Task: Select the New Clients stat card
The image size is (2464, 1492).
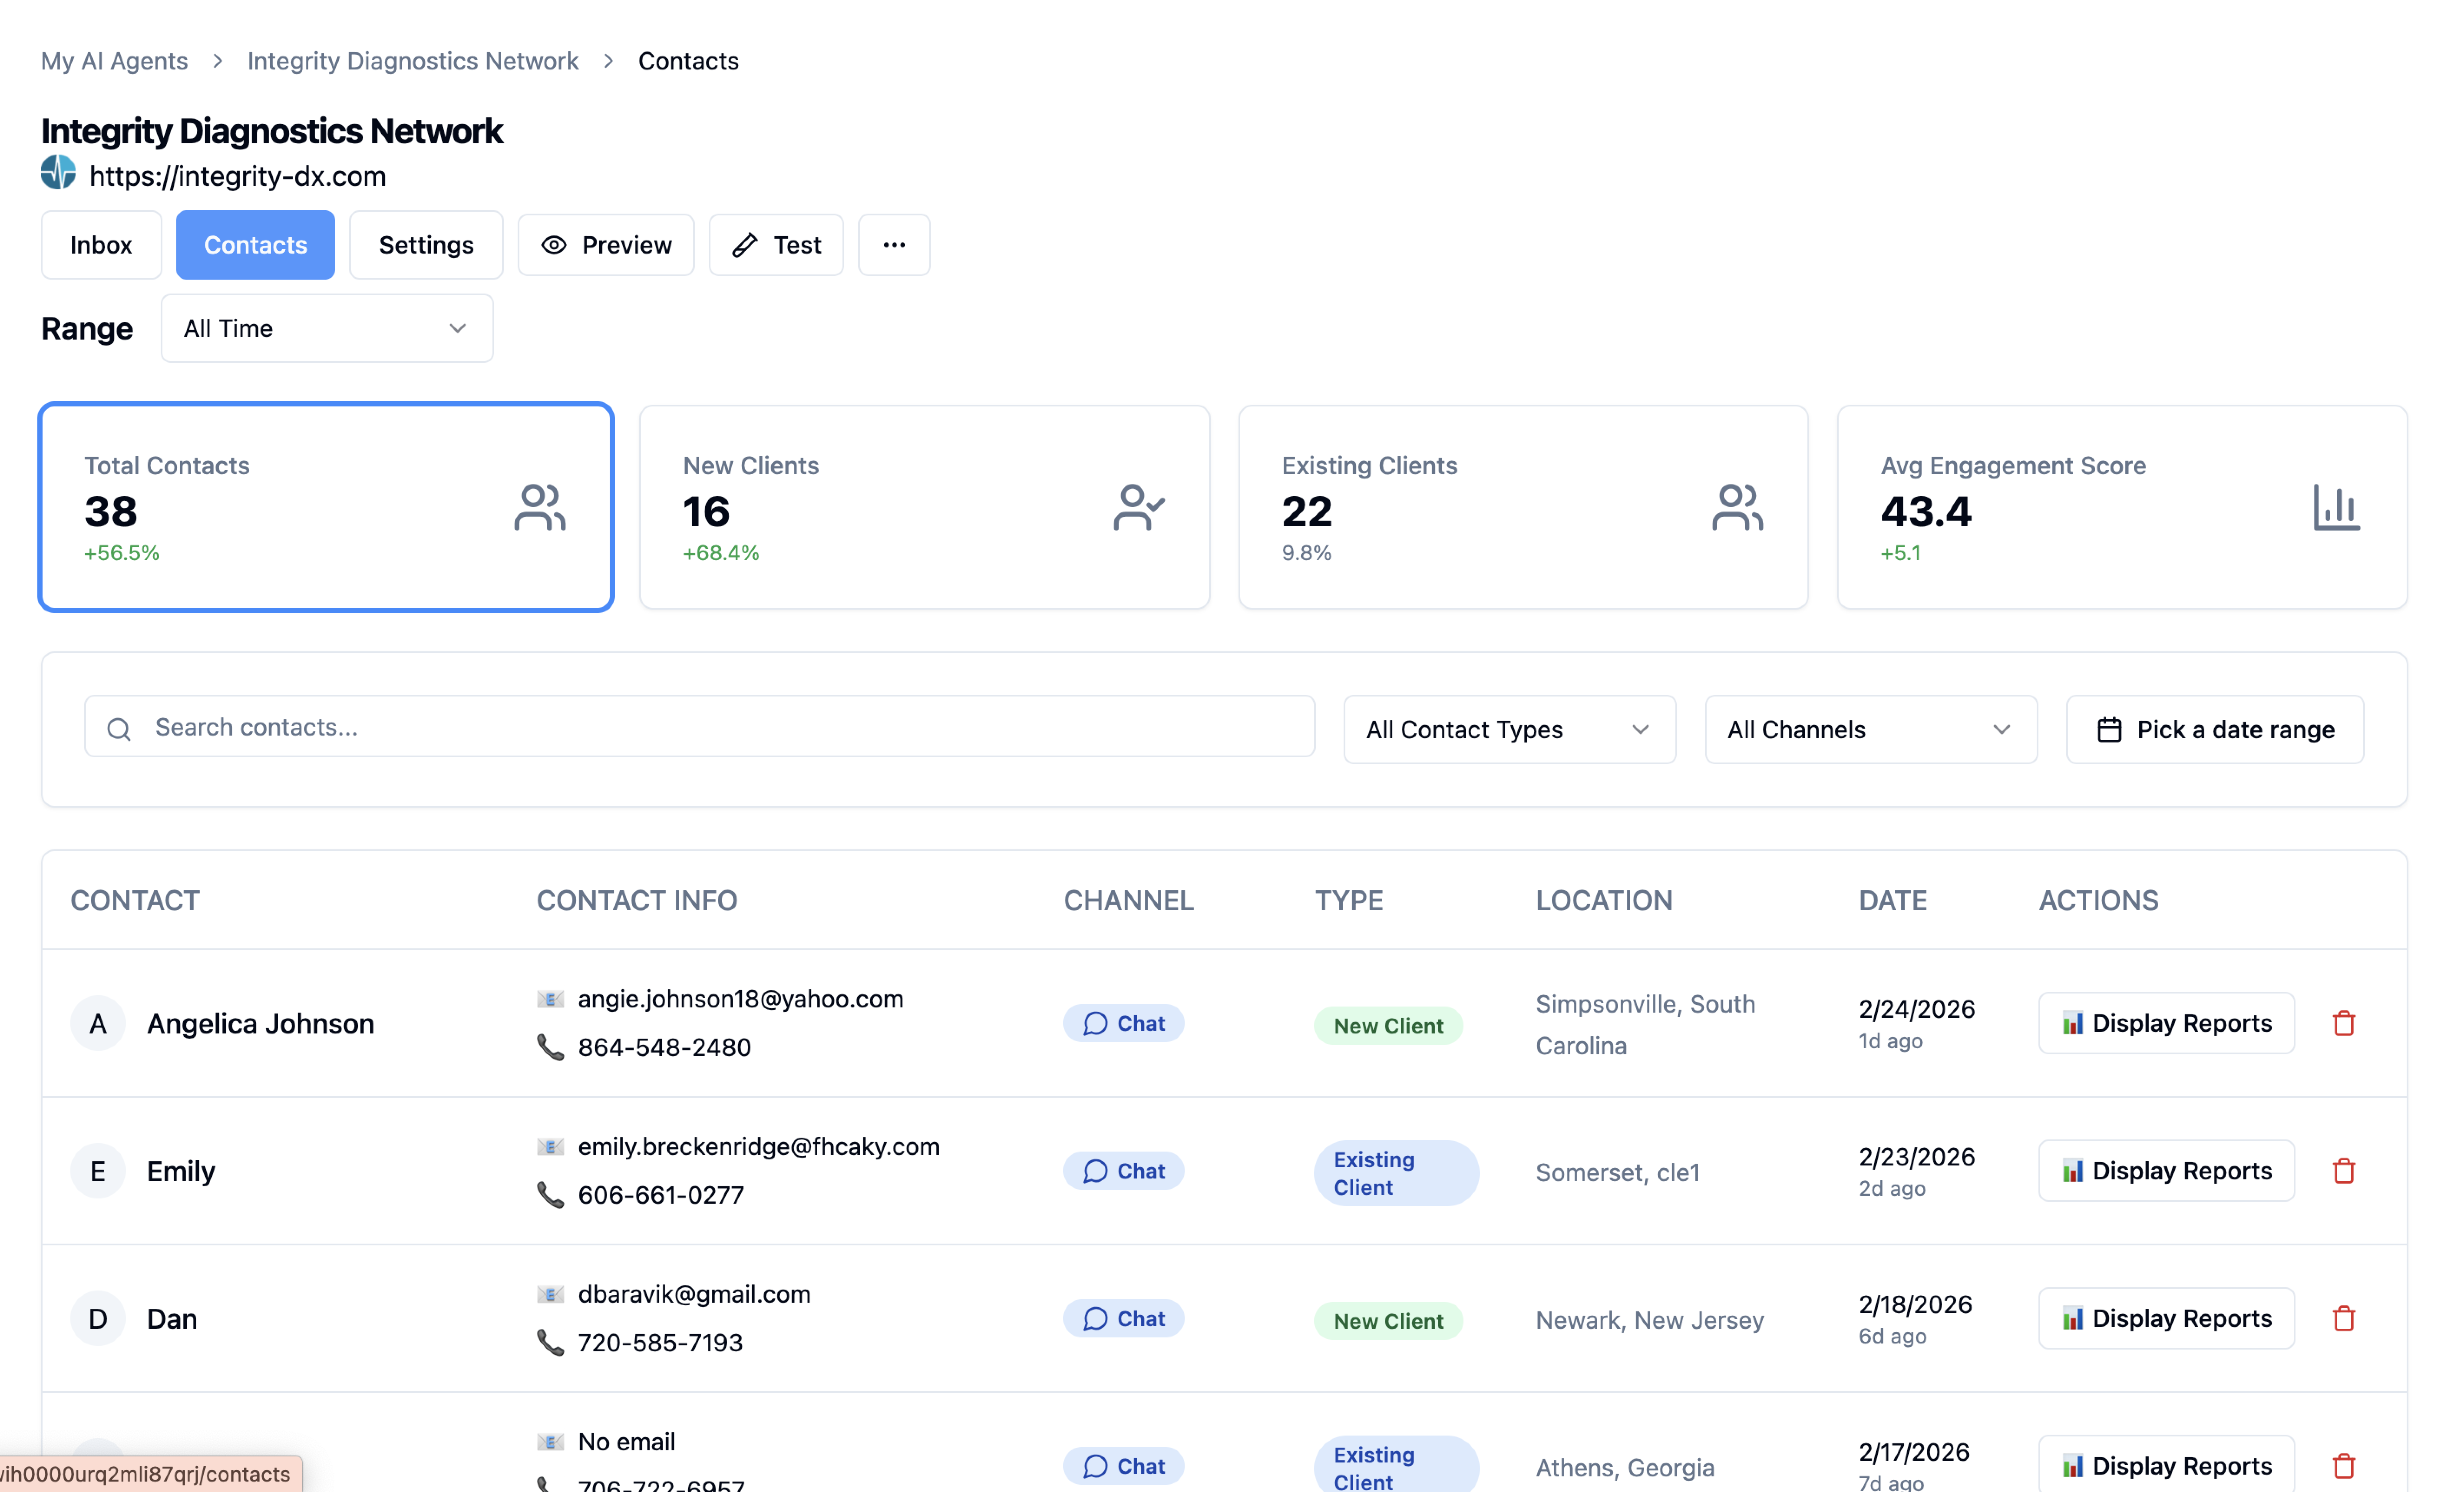Action: tap(924, 507)
